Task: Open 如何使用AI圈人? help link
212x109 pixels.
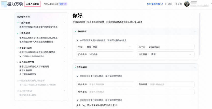Action: click(x=155, y=4)
